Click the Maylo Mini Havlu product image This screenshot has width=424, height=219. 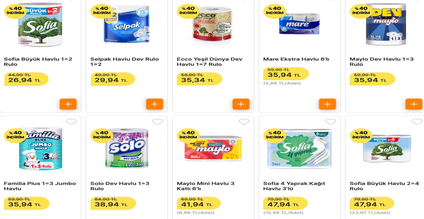213,148
